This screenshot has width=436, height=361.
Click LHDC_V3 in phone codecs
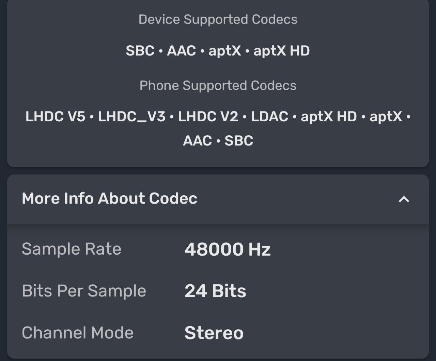[132, 117]
